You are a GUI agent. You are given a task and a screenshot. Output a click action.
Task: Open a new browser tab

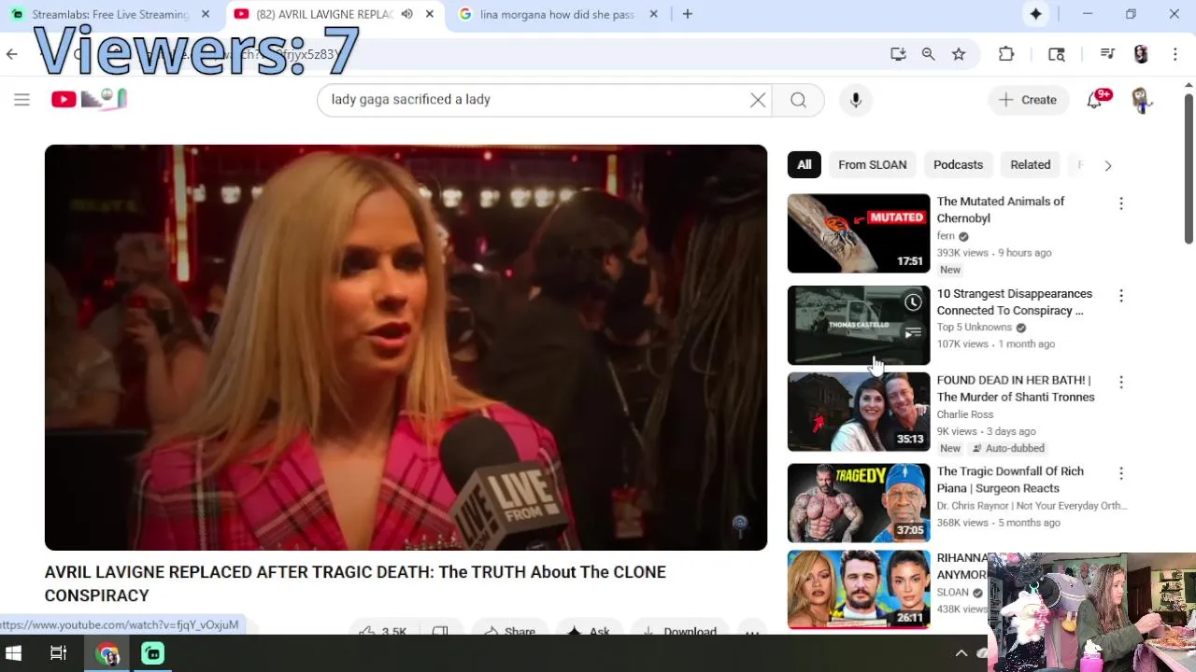tap(688, 14)
